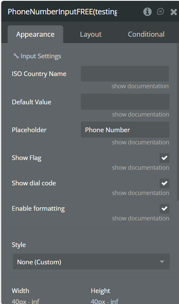Open the element info icon
179x304 pixels.
tap(147, 12)
